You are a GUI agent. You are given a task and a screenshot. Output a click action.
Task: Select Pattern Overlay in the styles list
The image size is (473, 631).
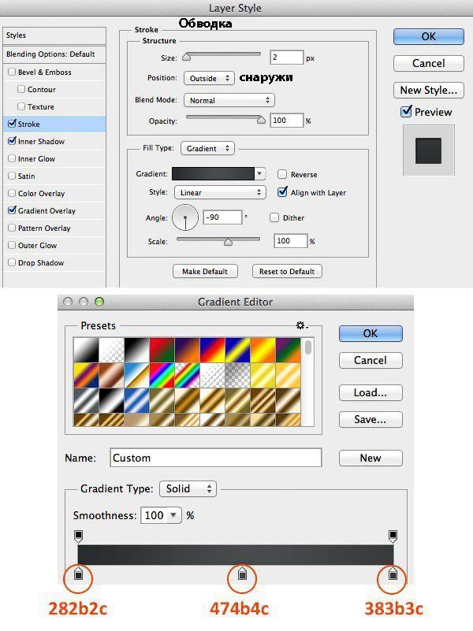[44, 228]
